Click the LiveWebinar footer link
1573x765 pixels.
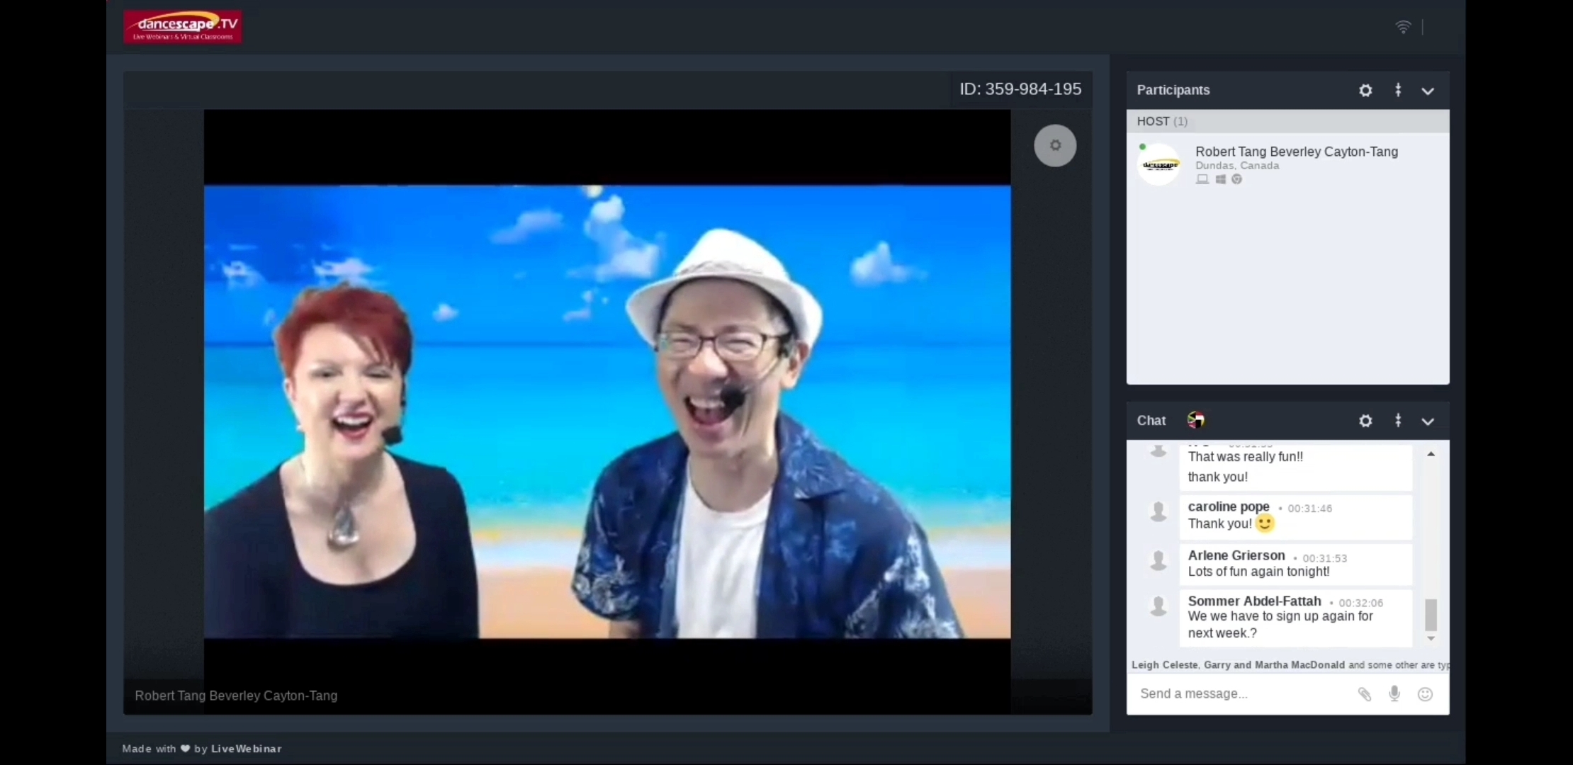pyautogui.click(x=246, y=749)
